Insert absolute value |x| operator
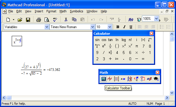Viewport: 176px width, 107px height. coord(143,40)
